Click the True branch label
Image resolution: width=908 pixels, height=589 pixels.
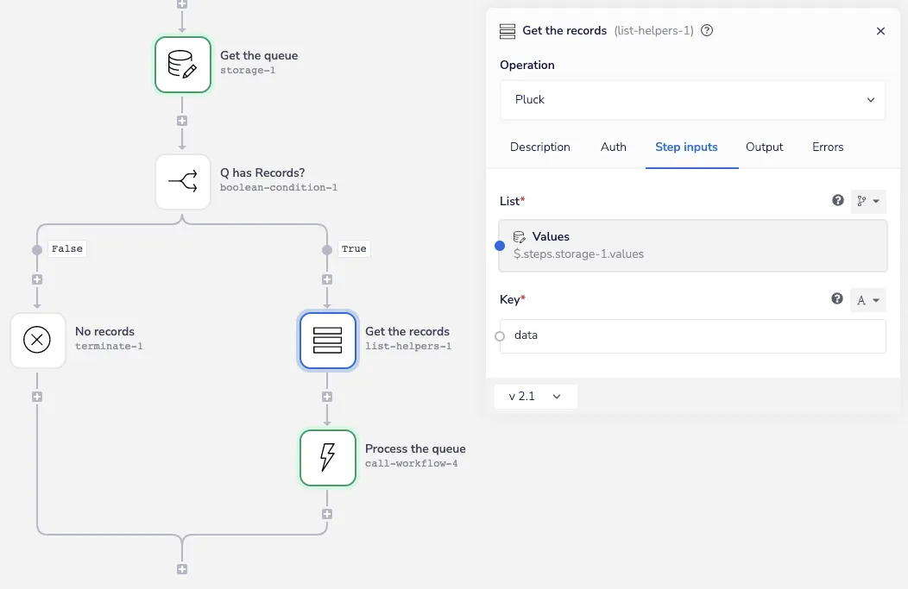[x=354, y=248]
